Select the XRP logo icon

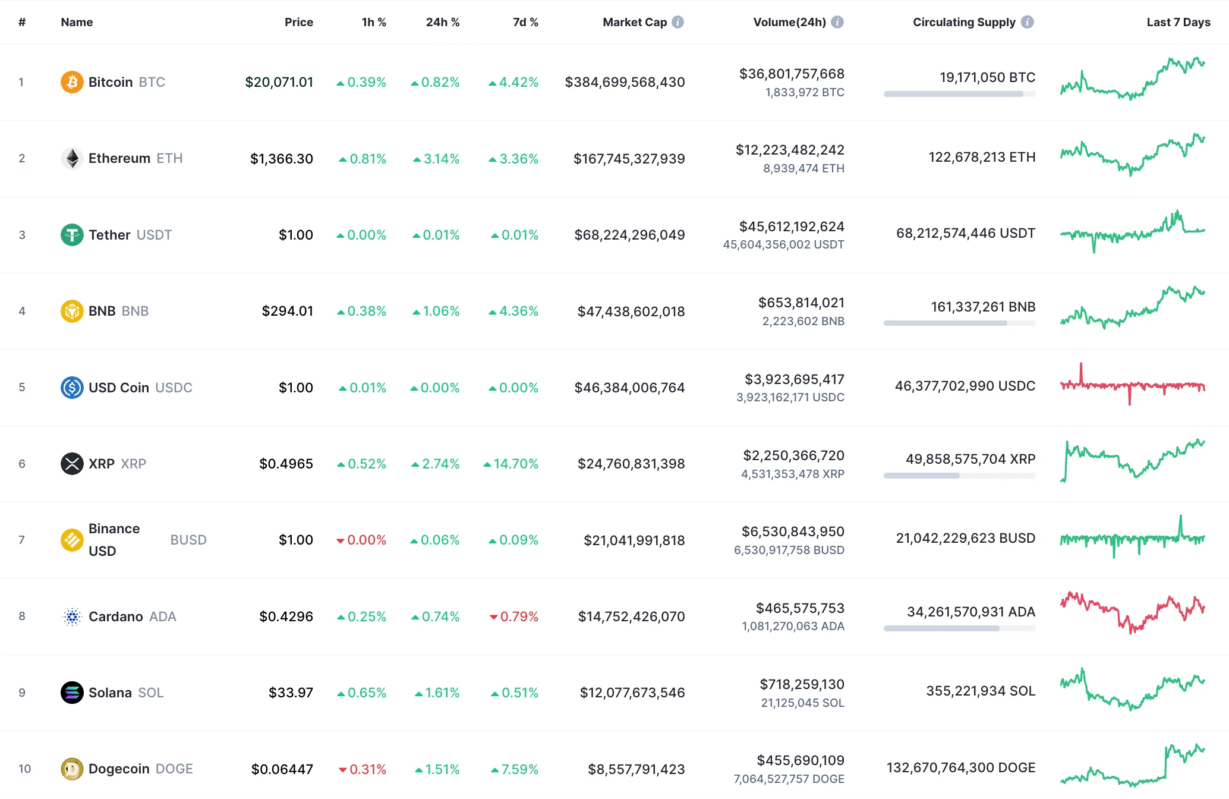point(71,464)
